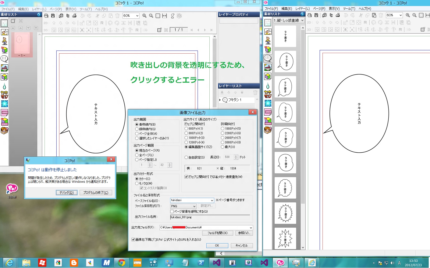The height and width of the screenshot is (268, 430).
Task: Open PowerShell from the taskbar
Action: (x=201, y=263)
